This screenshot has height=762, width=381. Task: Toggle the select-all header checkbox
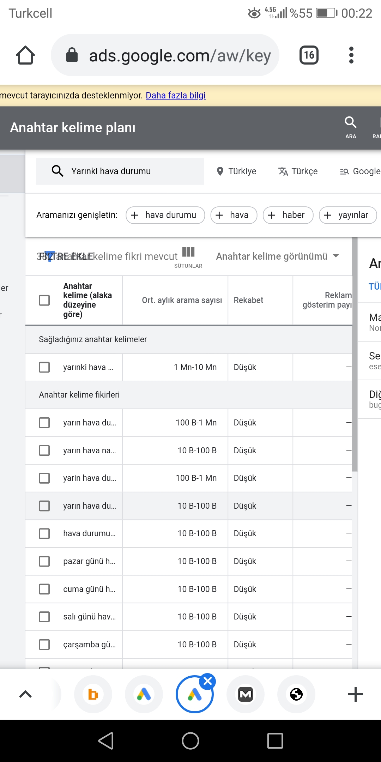click(x=44, y=300)
